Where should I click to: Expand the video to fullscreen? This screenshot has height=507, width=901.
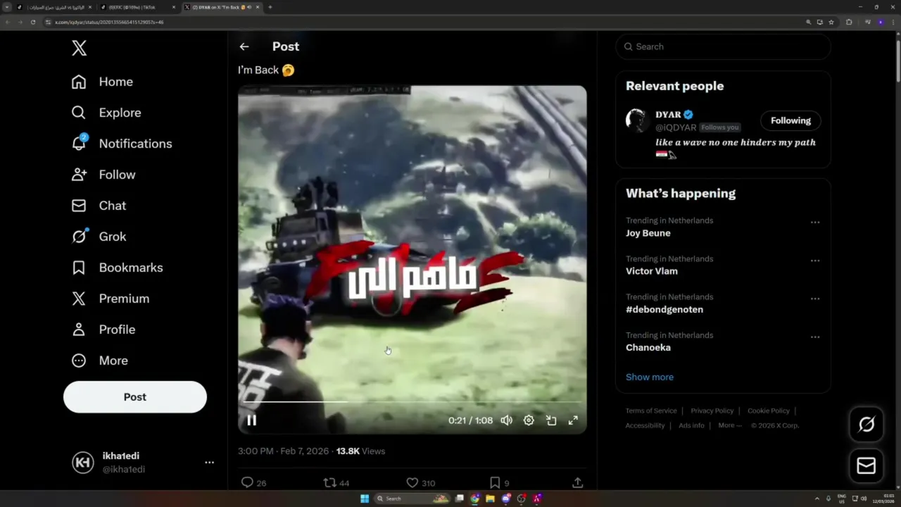pos(573,420)
